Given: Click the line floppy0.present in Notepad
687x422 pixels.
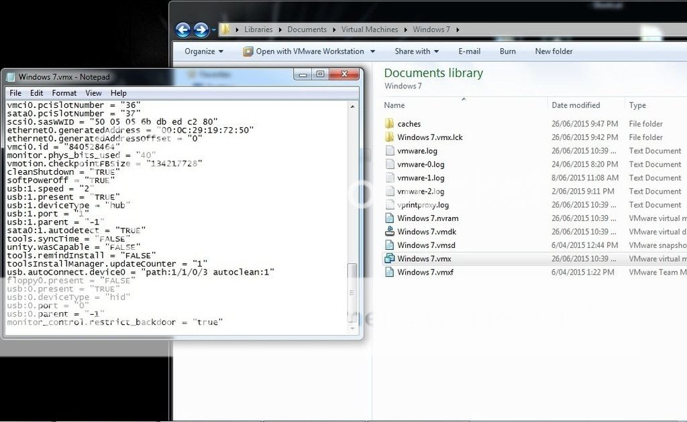Looking at the screenshot, I should tap(71, 280).
